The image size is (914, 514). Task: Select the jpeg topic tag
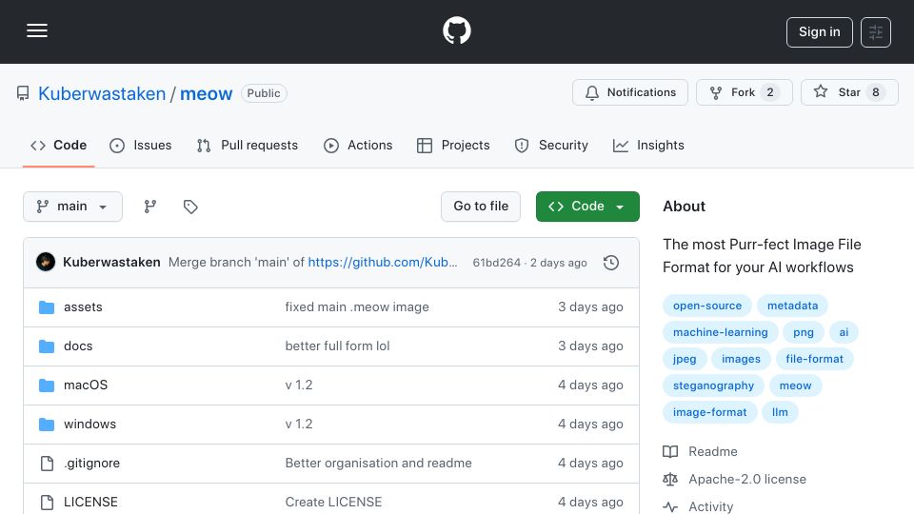tap(685, 359)
